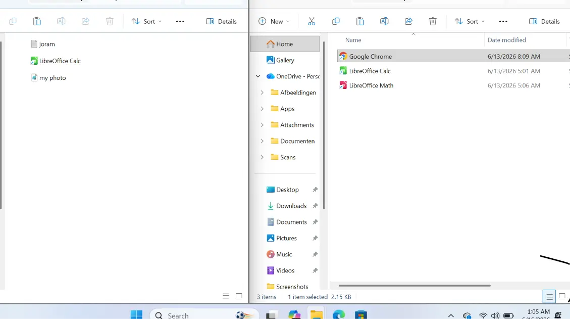Show hidden system tray icons
The height and width of the screenshot is (319, 570).
pyautogui.click(x=451, y=315)
